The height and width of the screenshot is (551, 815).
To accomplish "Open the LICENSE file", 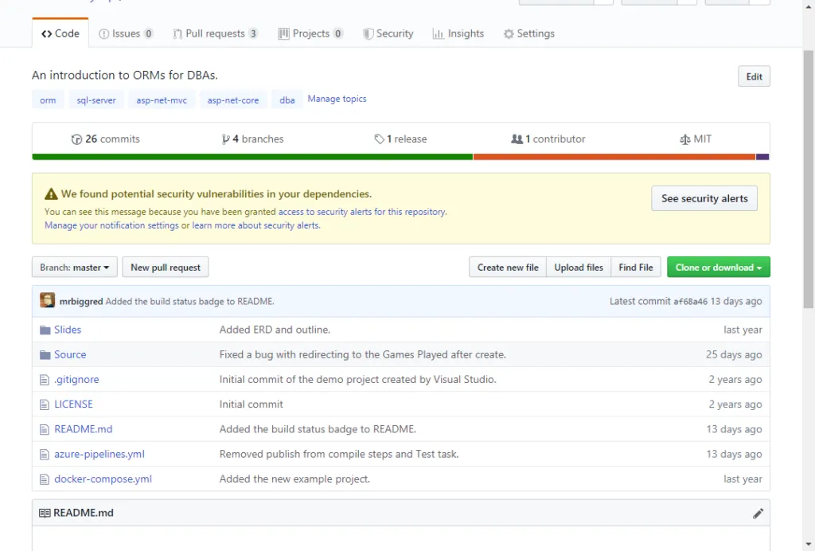I will [73, 404].
